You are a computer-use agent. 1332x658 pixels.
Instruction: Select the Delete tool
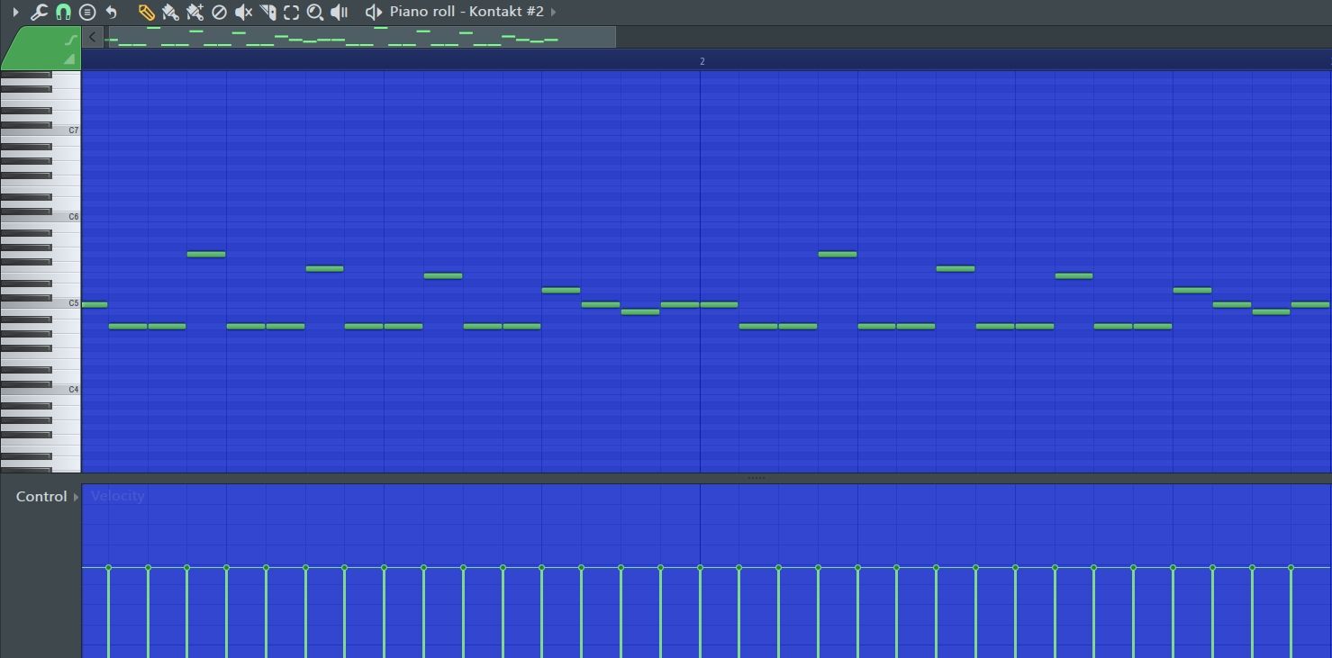pyautogui.click(x=219, y=12)
